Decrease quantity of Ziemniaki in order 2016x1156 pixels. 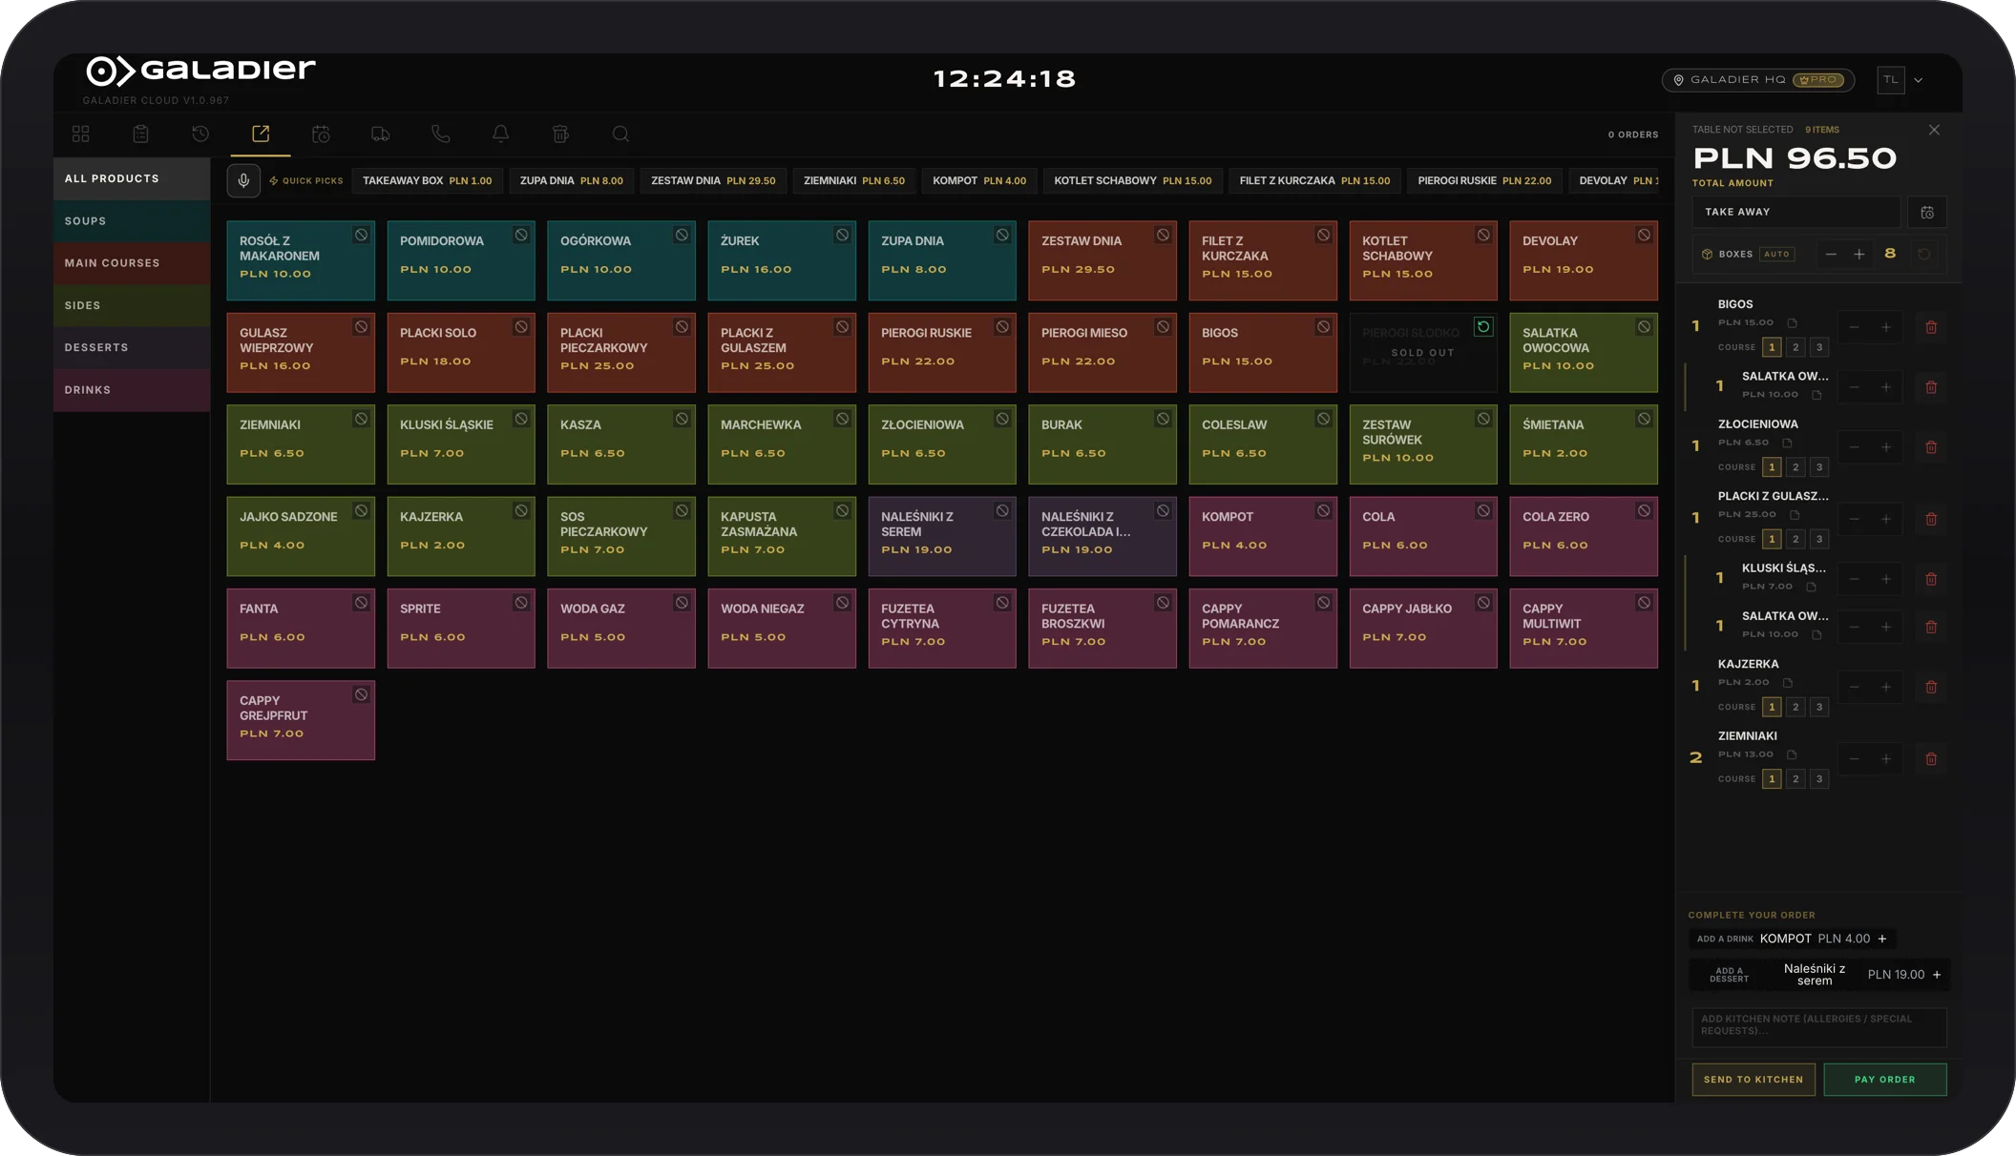[x=1855, y=759]
